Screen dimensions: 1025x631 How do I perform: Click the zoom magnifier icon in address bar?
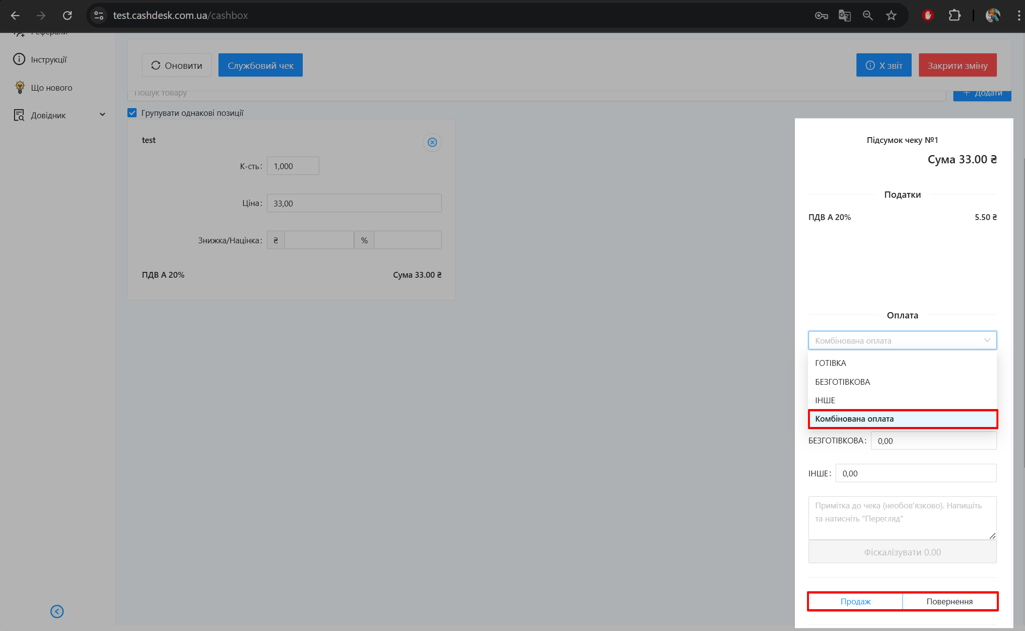pyautogui.click(x=868, y=16)
